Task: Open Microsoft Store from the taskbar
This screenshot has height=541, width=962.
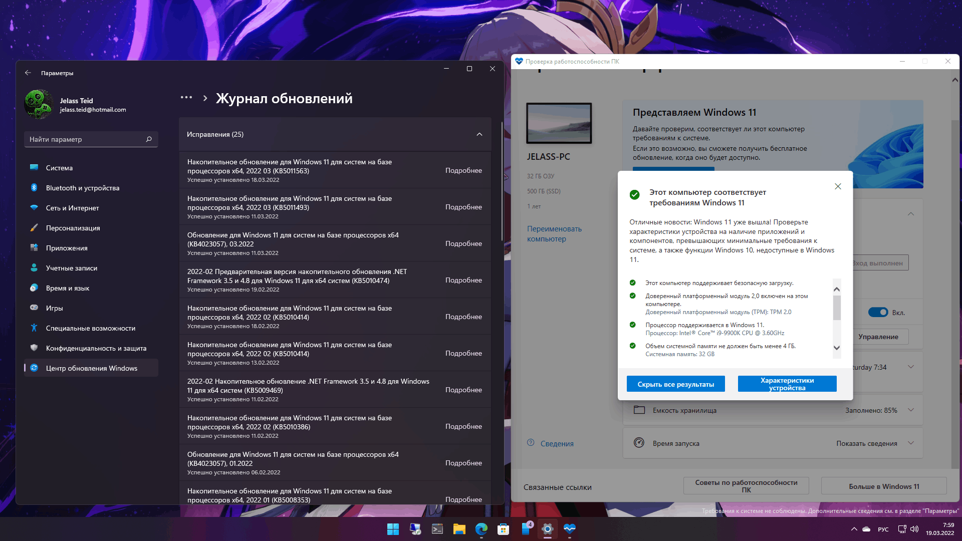Action: point(503,529)
